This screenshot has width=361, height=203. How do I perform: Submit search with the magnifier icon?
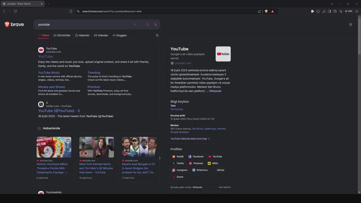147,25
